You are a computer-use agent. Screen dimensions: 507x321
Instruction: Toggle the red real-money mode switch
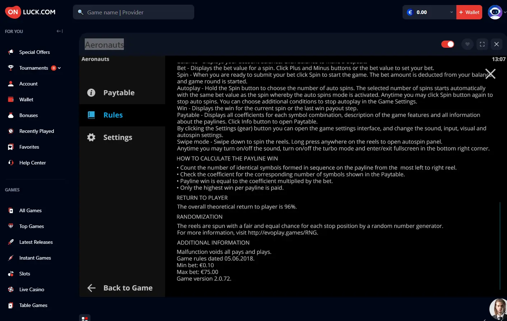(448, 44)
